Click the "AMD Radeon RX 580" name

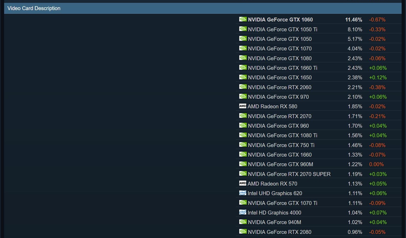[273, 106]
